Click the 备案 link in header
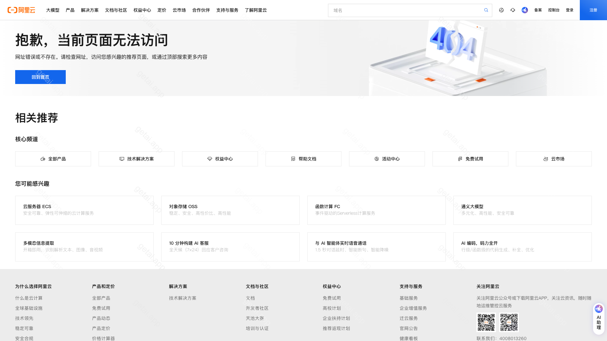 [x=538, y=10]
